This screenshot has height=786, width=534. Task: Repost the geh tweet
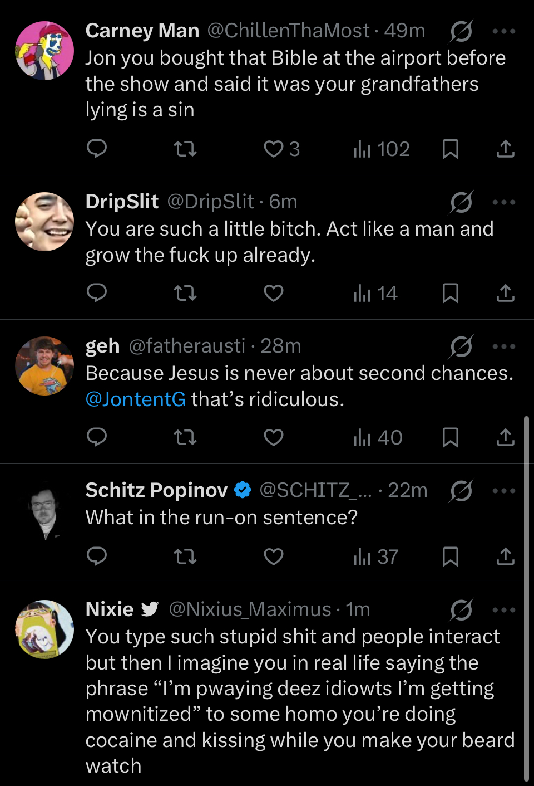(x=185, y=438)
